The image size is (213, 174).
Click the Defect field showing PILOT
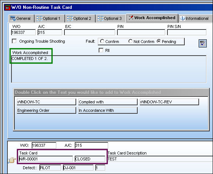(x=50, y=168)
